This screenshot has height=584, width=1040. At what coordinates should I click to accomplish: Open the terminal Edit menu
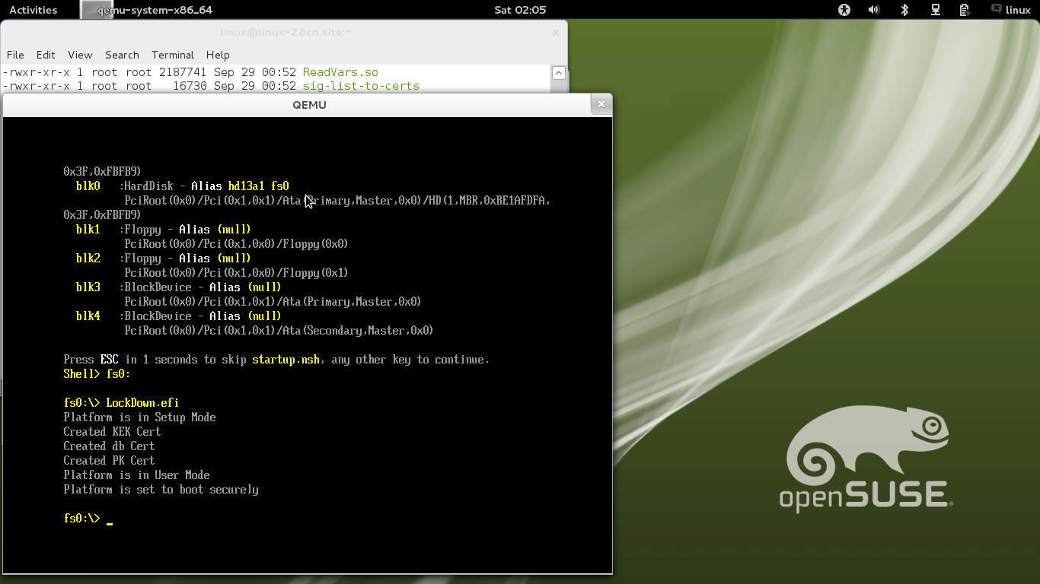(x=46, y=55)
